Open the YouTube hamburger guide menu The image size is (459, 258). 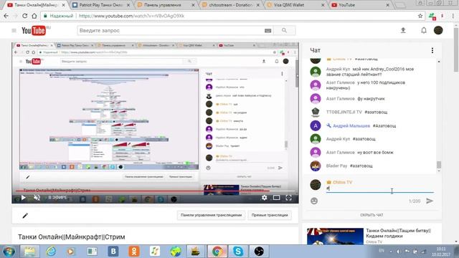(x=14, y=30)
